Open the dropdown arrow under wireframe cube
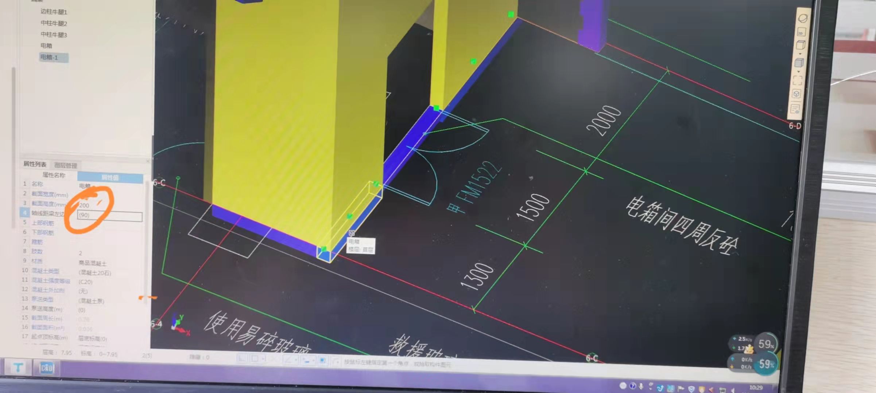The height and width of the screenshot is (393, 876). [x=800, y=54]
